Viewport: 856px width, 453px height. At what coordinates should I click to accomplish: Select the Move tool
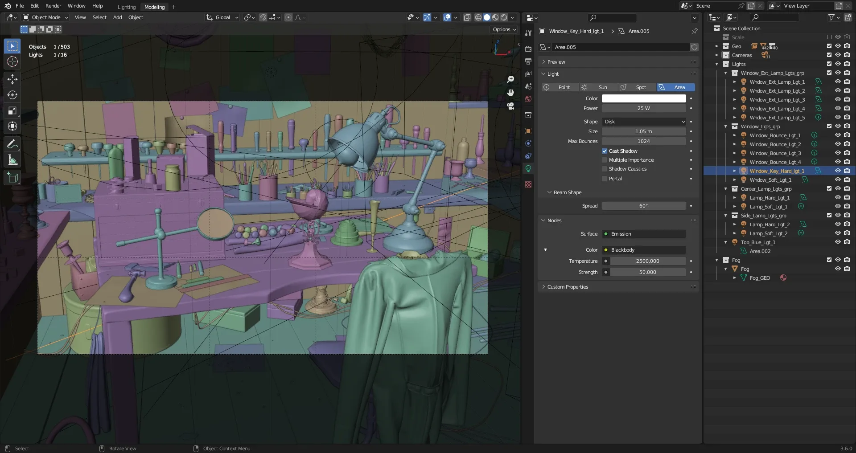(12, 79)
